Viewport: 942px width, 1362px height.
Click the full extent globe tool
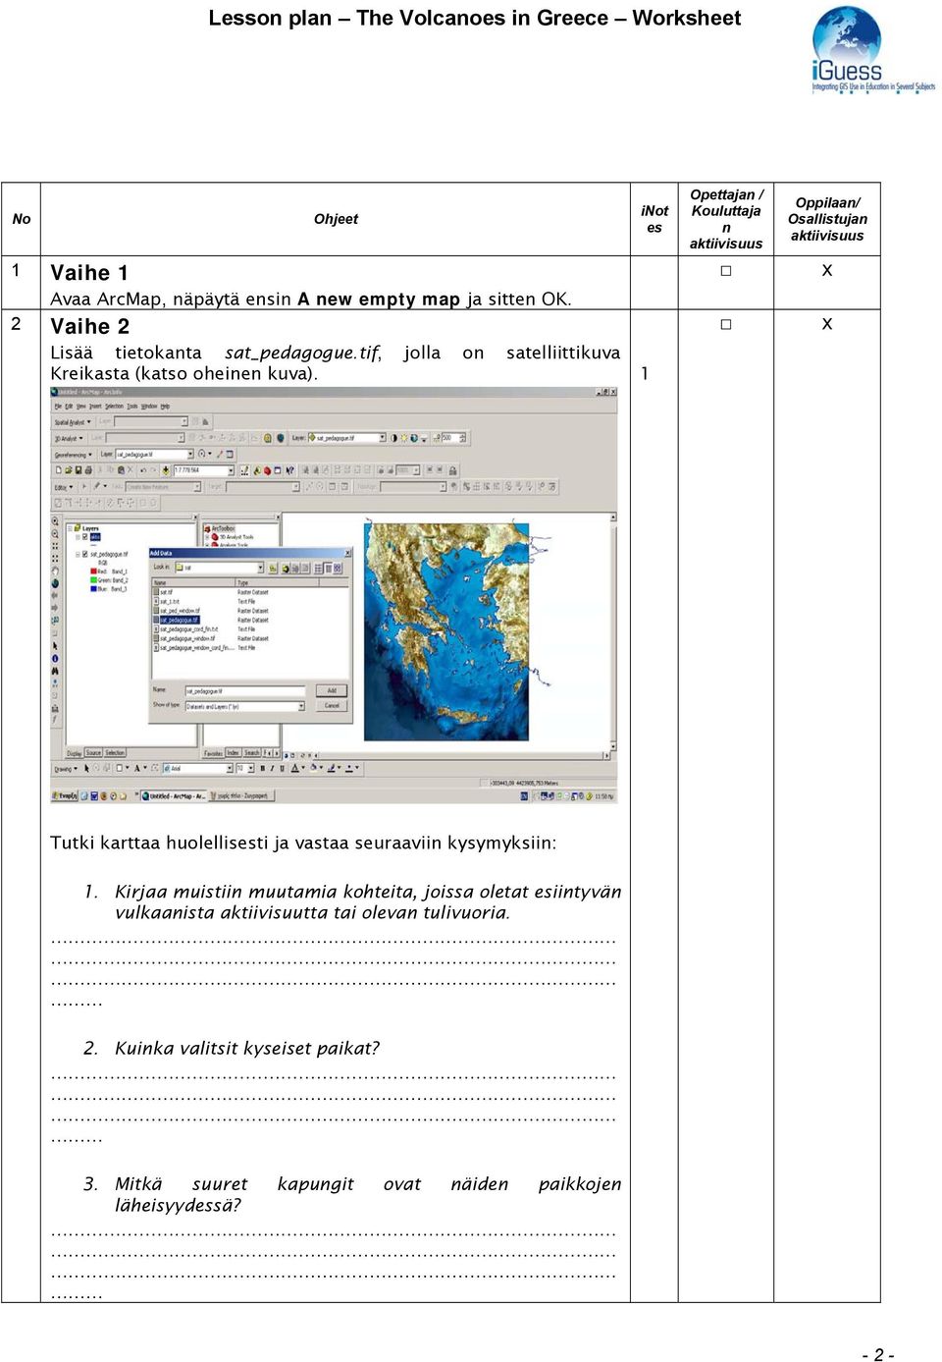[55, 584]
